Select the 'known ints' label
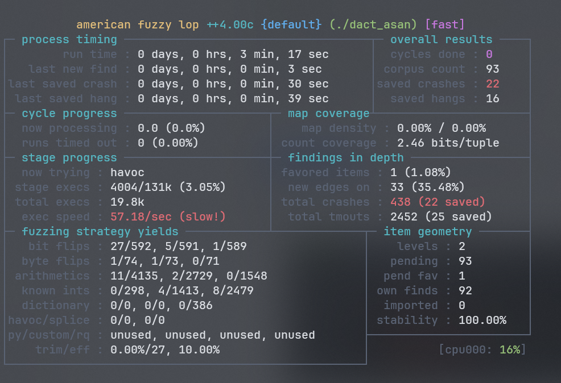Viewport: 561px width, 383px height. click(x=55, y=291)
